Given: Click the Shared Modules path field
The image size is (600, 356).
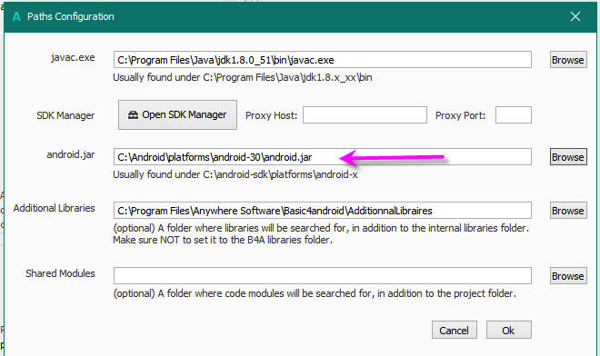Looking at the screenshot, I should coord(322,276).
